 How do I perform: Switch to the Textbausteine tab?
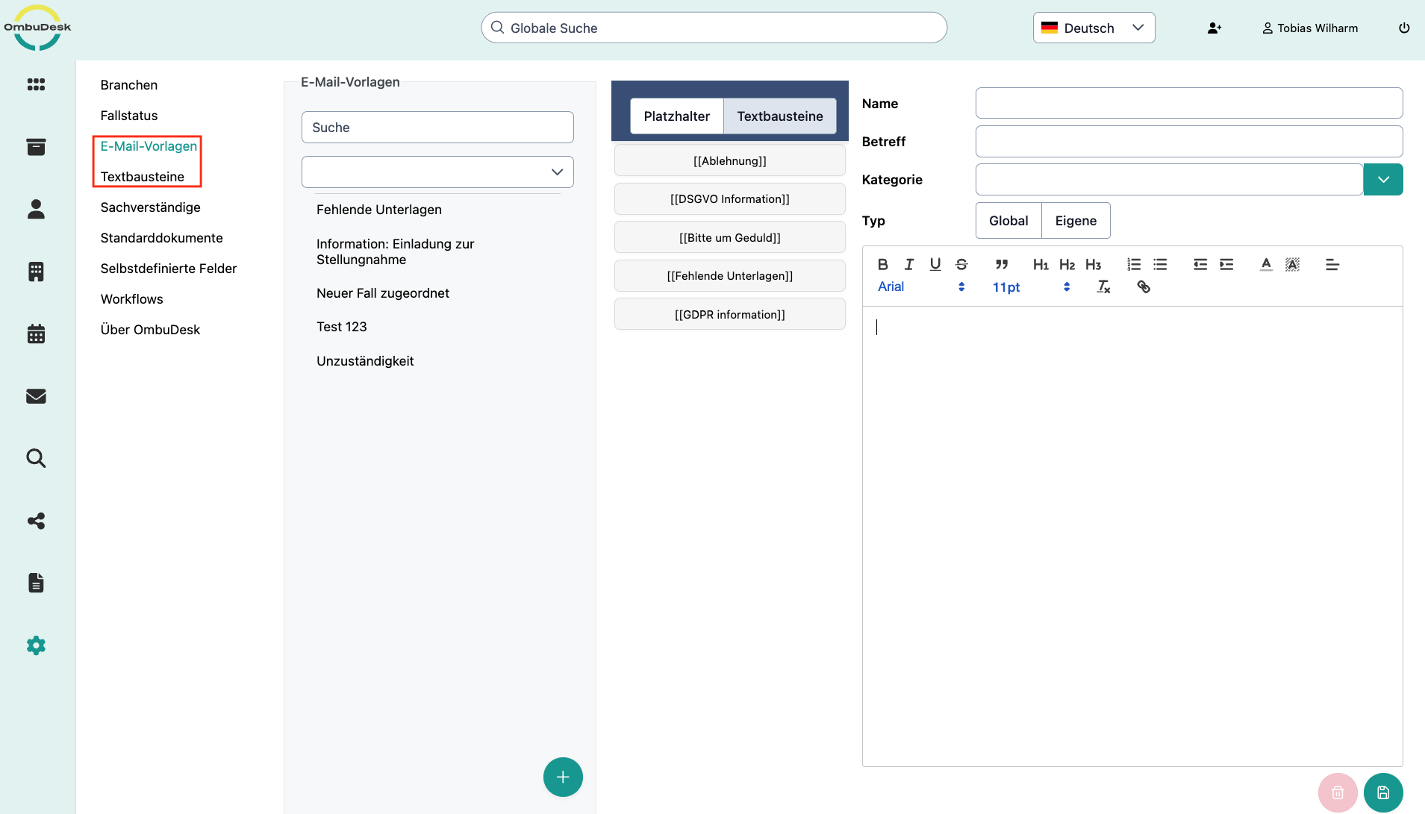pos(780,116)
